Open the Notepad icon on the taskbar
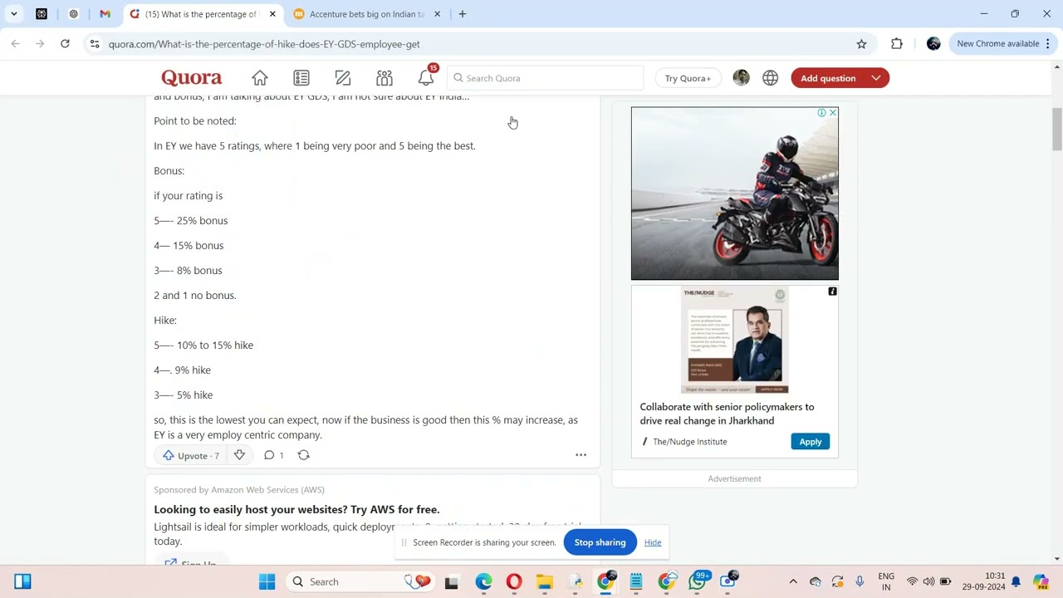 [636, 581]
